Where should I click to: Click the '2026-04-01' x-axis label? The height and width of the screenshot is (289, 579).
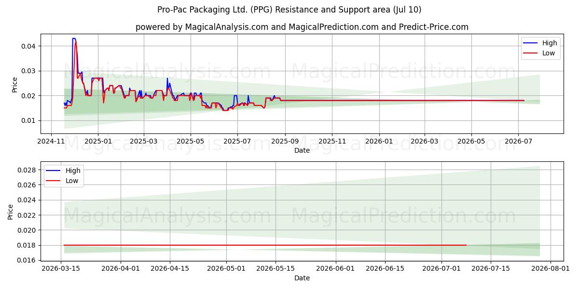pyautogui.click(x=120, y=270)
